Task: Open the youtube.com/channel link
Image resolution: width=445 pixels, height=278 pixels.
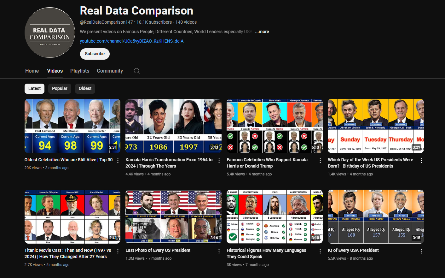Action: [x=132, y=41]
